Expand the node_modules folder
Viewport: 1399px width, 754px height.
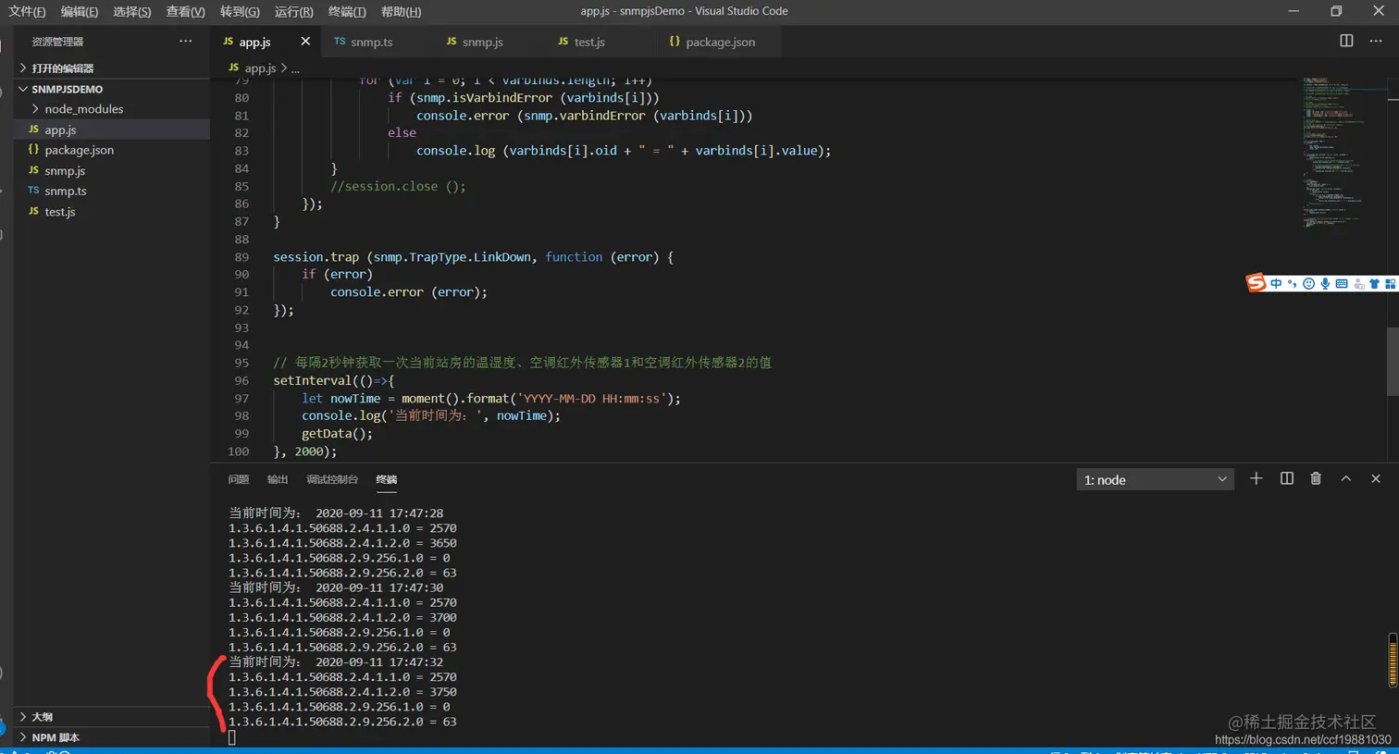[83, 109]
